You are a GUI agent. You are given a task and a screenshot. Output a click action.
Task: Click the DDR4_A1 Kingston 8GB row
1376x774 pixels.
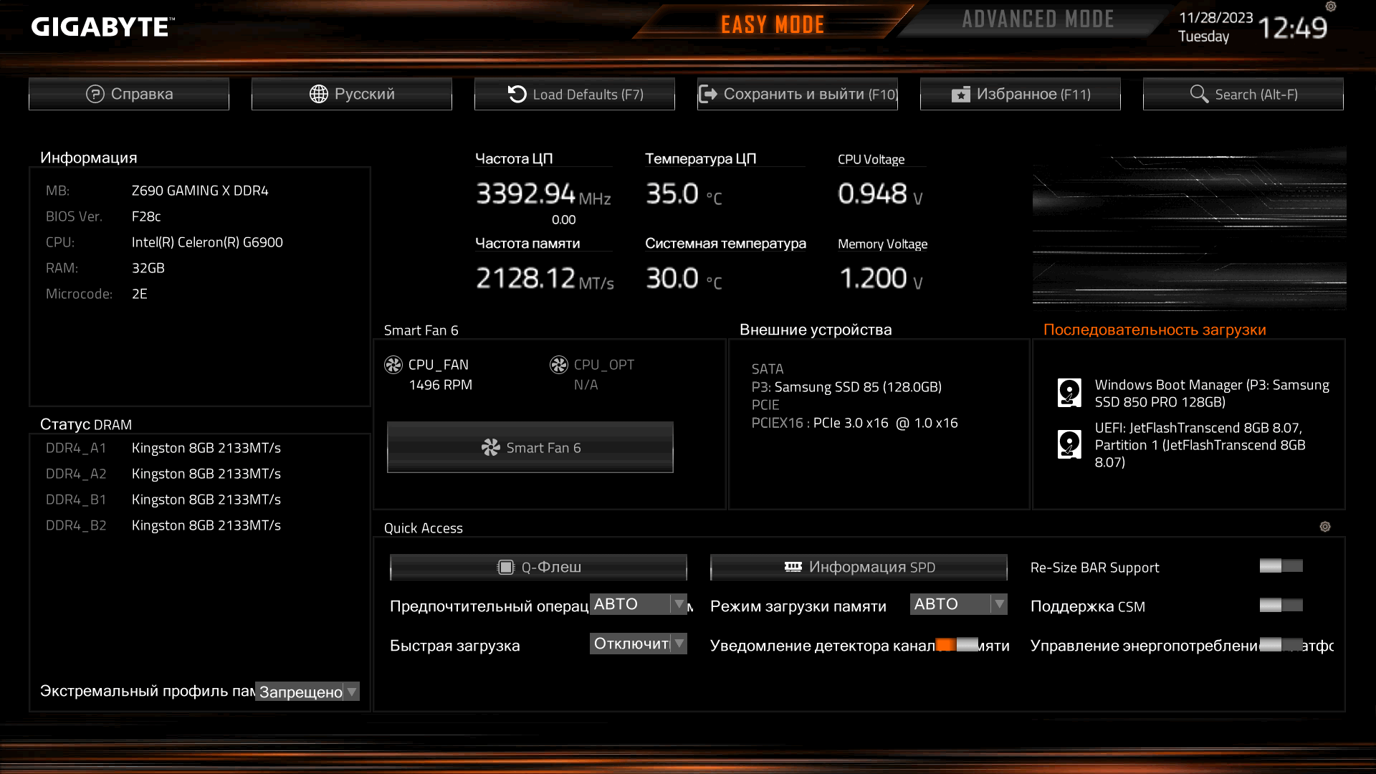163,448
